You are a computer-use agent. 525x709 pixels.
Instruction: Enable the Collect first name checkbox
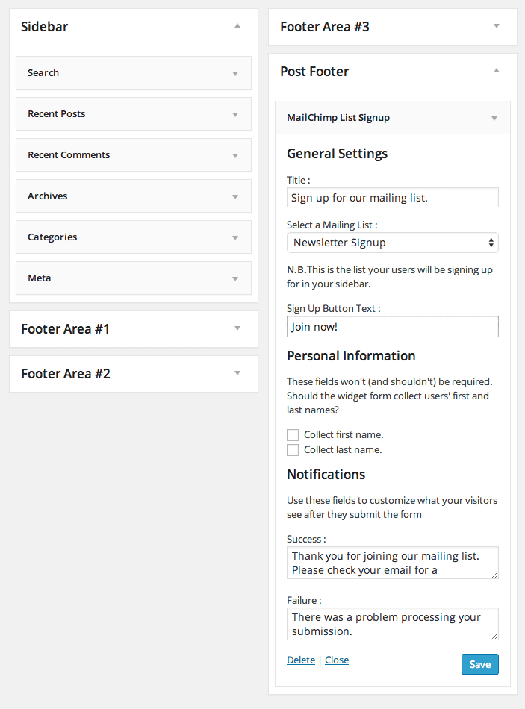(x=293, y=435)
